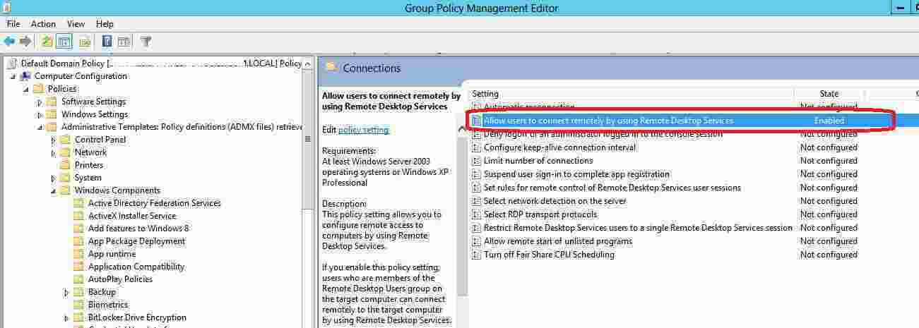This screenshot has width=919, height=328.
Task: Collapse the Windows Components tree node
Action: 53,191
